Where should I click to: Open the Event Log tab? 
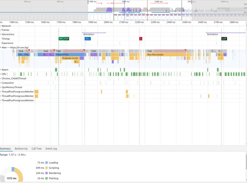pyautogui.click(x=51, y=149)
